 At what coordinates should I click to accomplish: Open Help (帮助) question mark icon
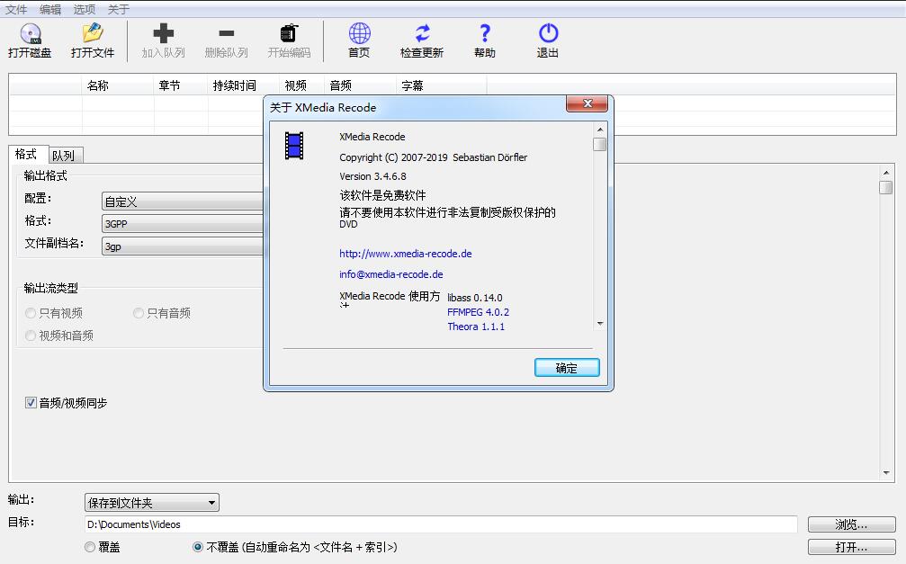(485, 33)
